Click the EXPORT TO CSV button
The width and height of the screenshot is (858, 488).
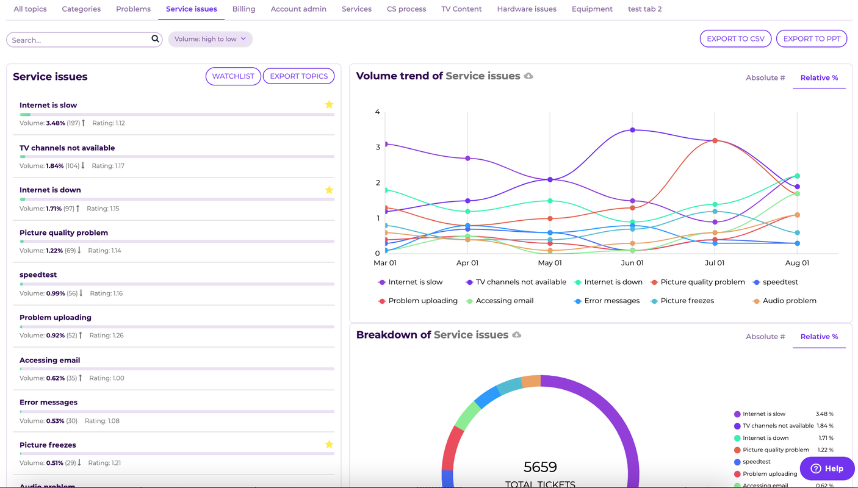tap(735, 38)
